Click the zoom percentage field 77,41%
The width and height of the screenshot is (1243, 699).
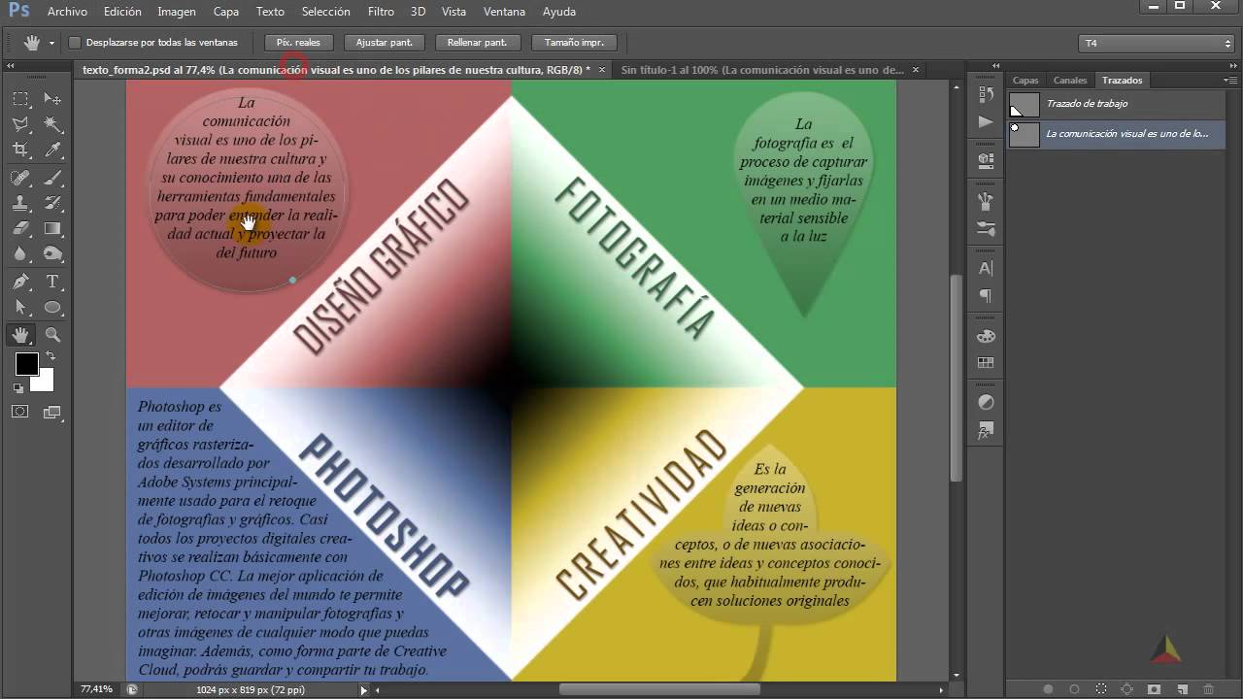click(x=96, y=689)
